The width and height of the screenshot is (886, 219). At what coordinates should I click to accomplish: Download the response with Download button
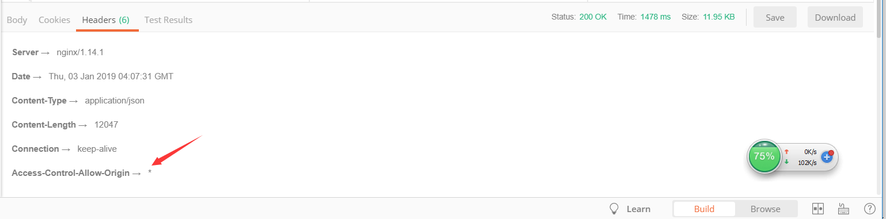(x=835, y=17)
